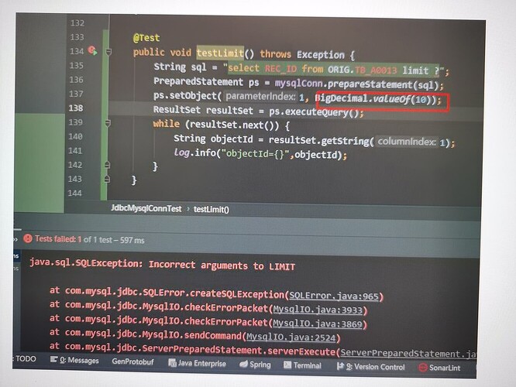Collapse the testLimit method fold marker at line 134

pos(108,52)
